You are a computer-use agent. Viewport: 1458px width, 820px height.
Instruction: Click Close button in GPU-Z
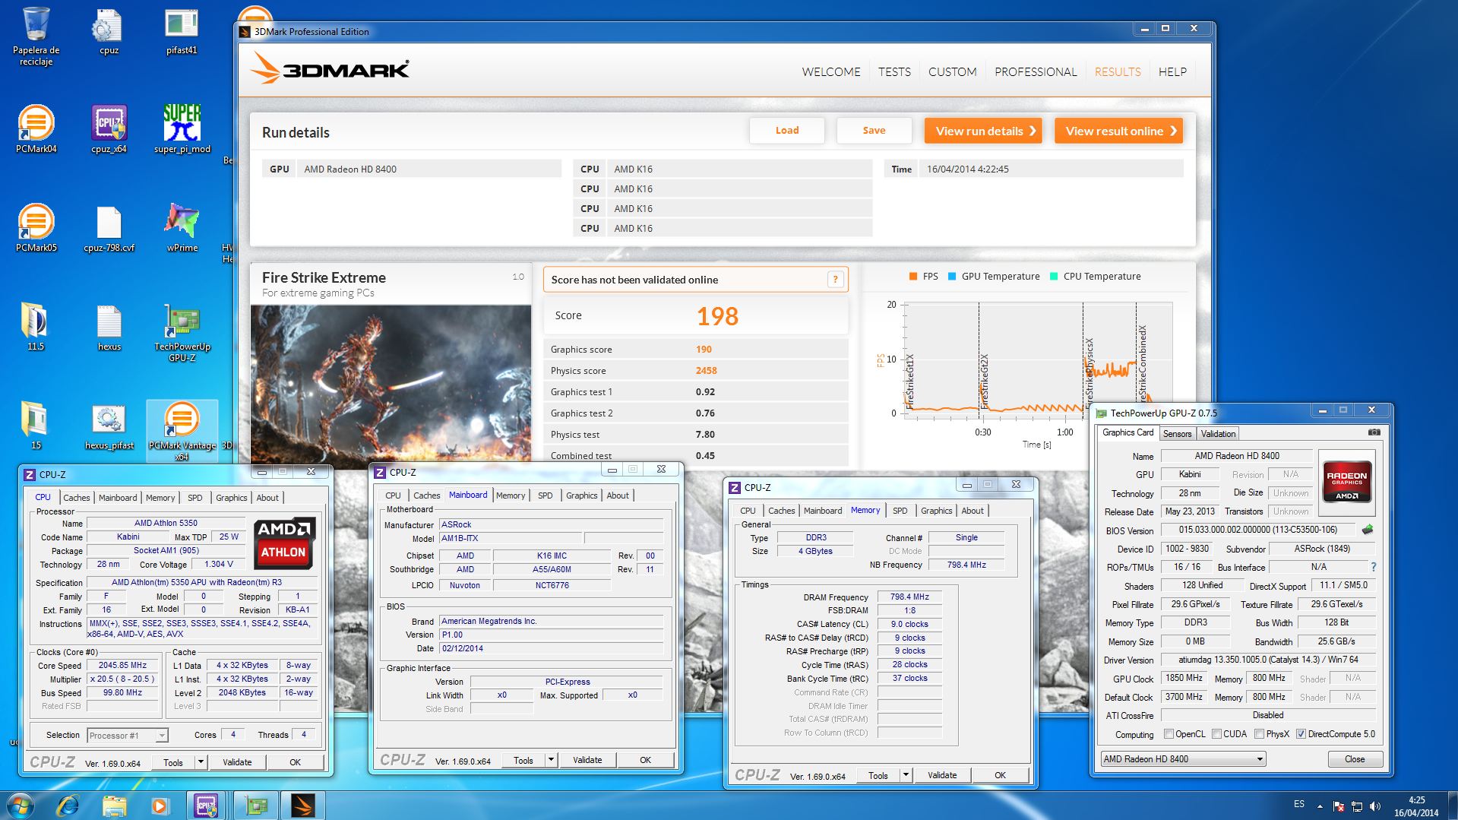click(x=1355, y=759)
